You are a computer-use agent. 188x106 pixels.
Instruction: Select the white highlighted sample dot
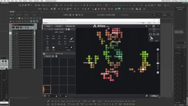pyautogui.click(x=143, y=69)
